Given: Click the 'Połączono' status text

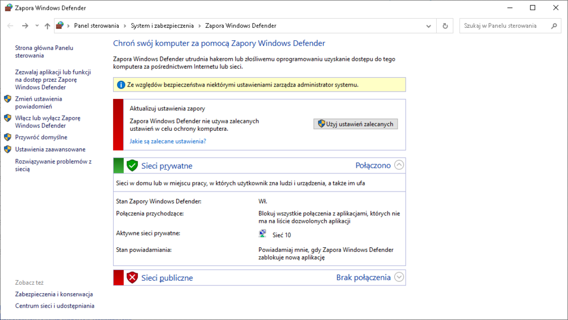Looking at the screenshot, I should tap(373, 165).
